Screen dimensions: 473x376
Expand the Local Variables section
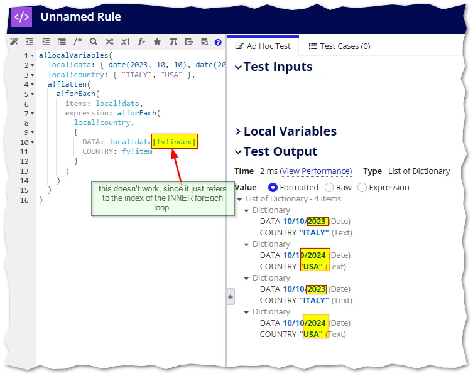[x=238, y=131]
